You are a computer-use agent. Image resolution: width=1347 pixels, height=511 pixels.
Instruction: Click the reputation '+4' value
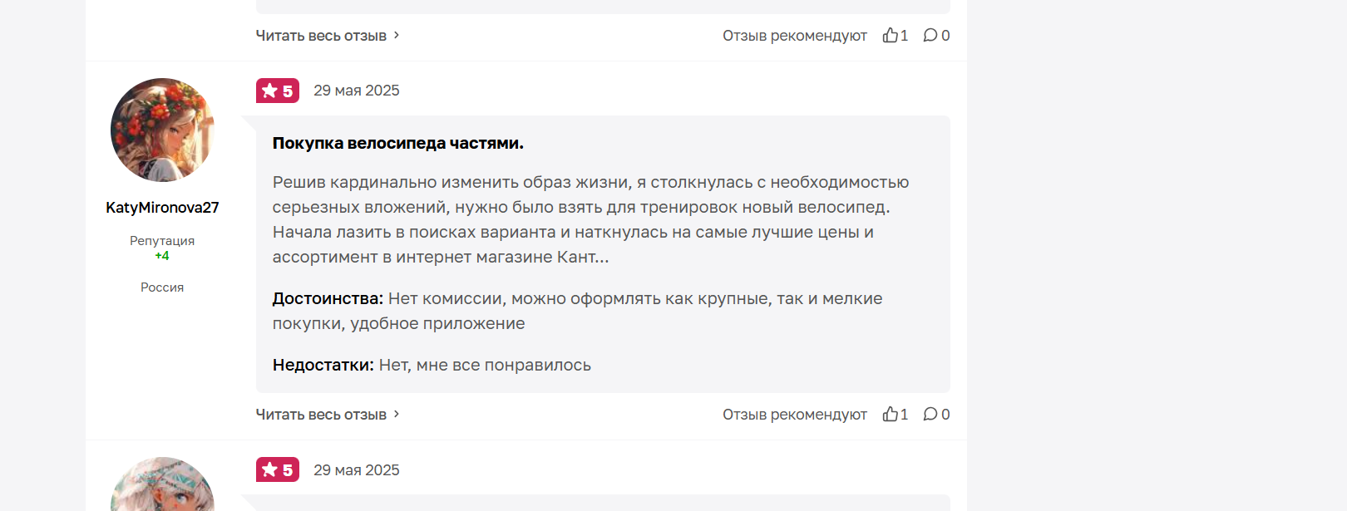[162, 256]
